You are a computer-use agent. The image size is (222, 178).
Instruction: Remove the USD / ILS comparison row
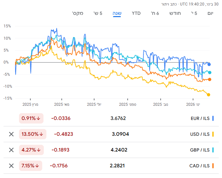tap(11, 134)
